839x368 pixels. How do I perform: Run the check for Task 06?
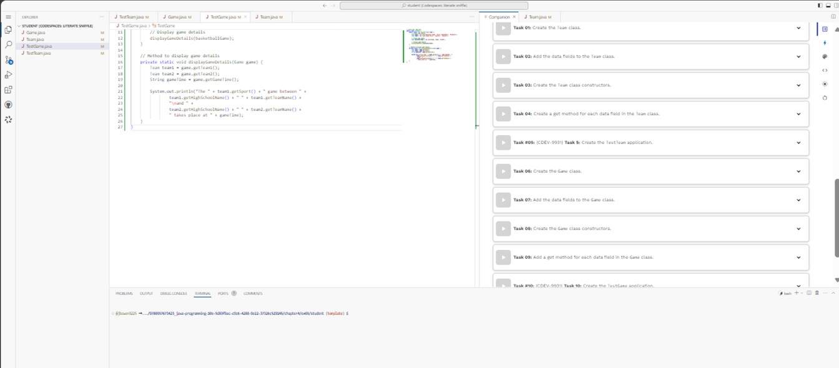tap(503, 171)
